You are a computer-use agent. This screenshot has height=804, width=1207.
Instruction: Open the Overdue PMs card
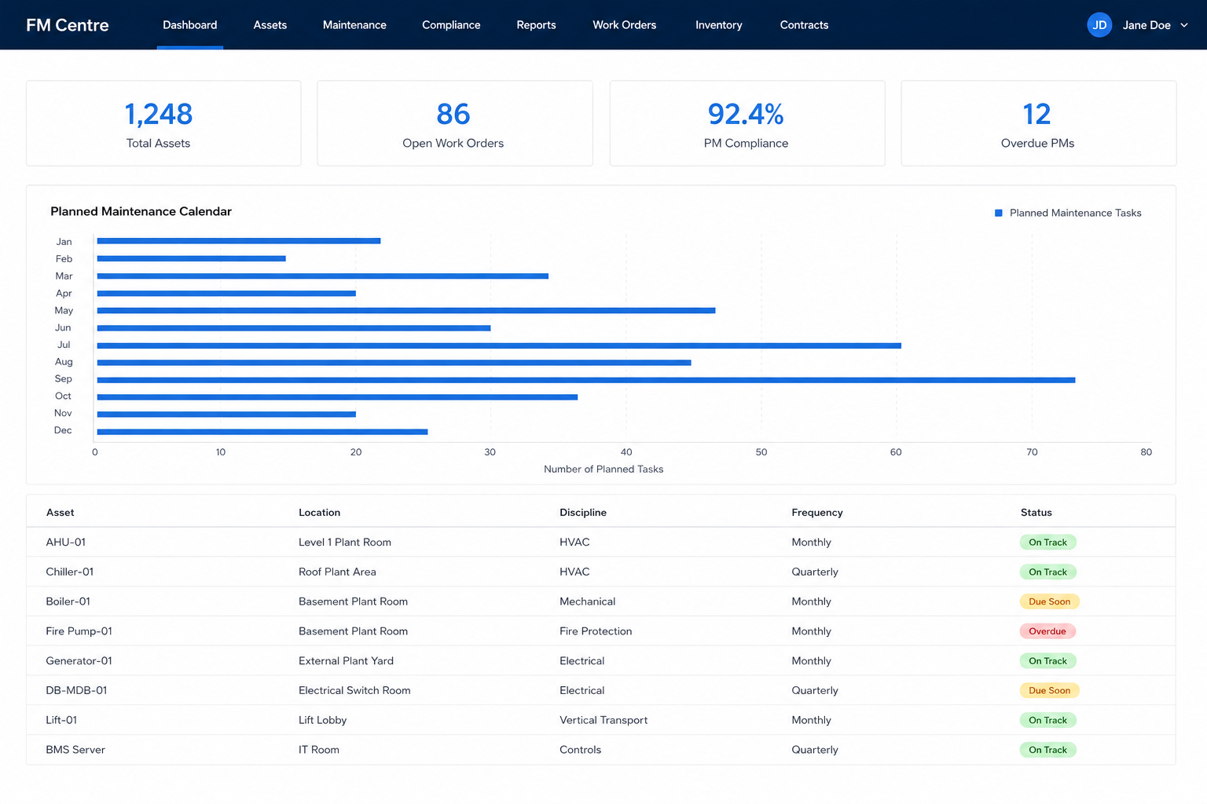1039,123
